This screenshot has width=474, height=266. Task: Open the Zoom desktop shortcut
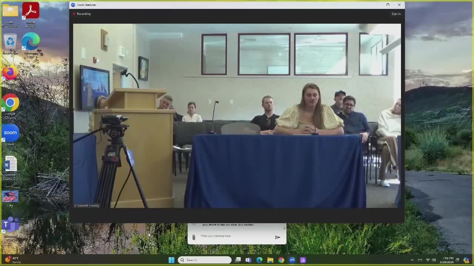pos(10,133)
